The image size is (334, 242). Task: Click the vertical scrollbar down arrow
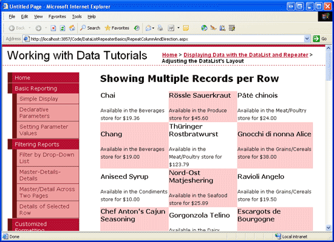tap(329, 228)
